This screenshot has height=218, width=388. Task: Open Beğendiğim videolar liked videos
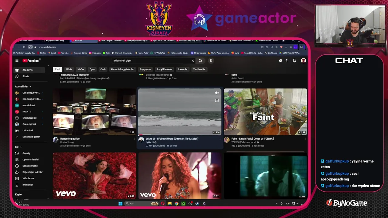tap(29, 172)
